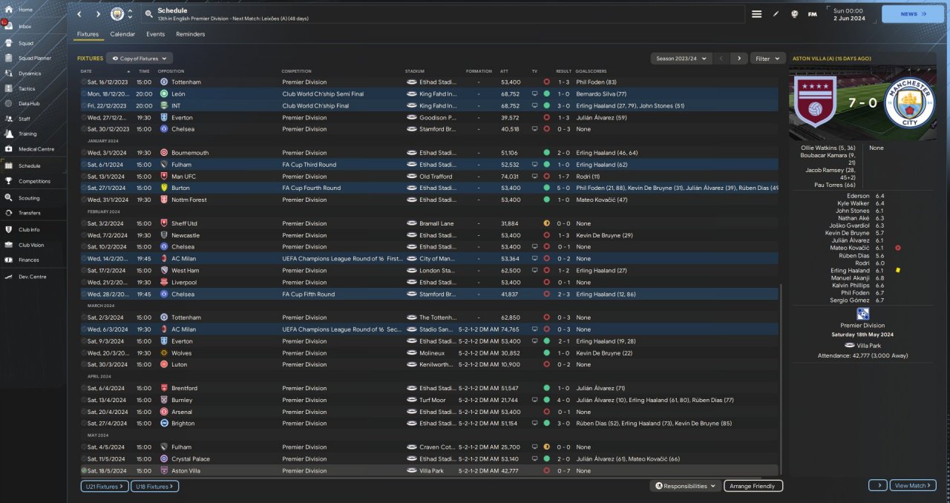Open the Filter dropdown
Image resolution: width=950 pixels, height=503 pixels.
[x=767, y=58]
